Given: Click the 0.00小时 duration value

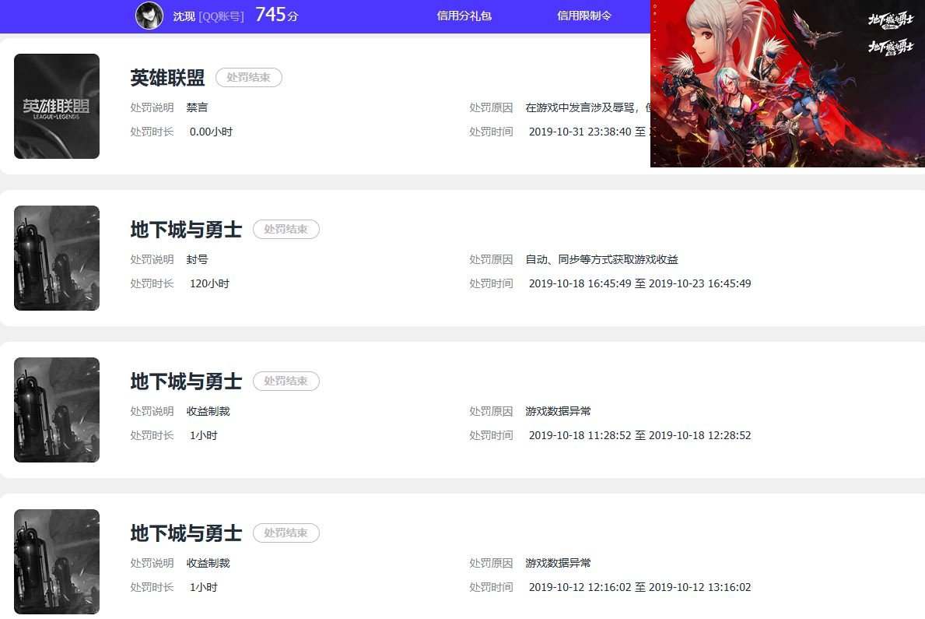Looking at the screenshot, I should point(211,132).
